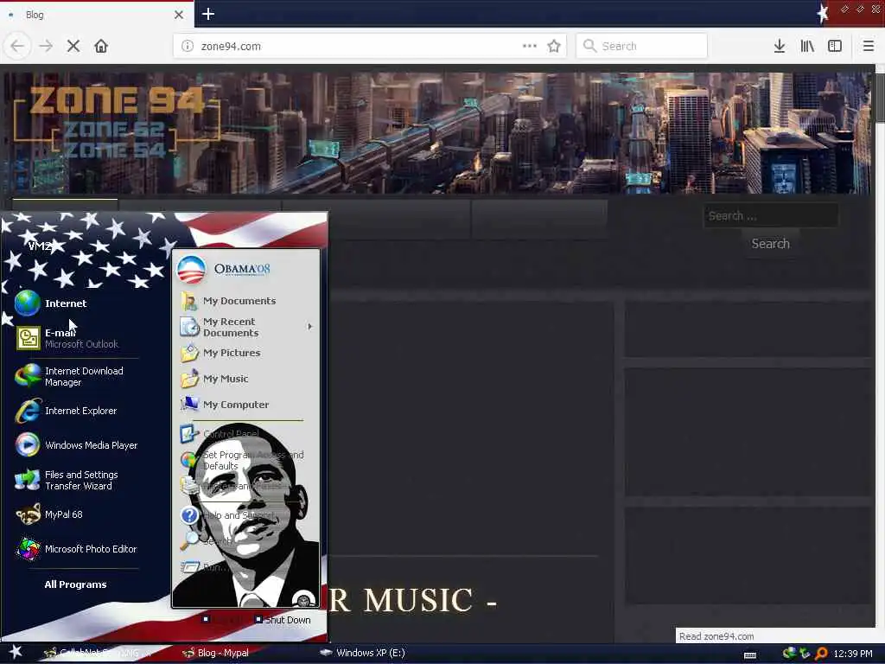This screenshot has height=664, width=885.
Task: Open page actions three-dot menu
Action: (530, 46)
